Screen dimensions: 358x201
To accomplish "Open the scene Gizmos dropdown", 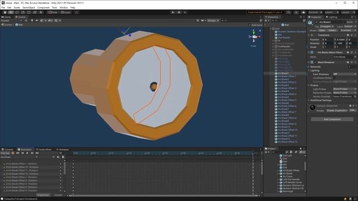I will tap(213, 21).
